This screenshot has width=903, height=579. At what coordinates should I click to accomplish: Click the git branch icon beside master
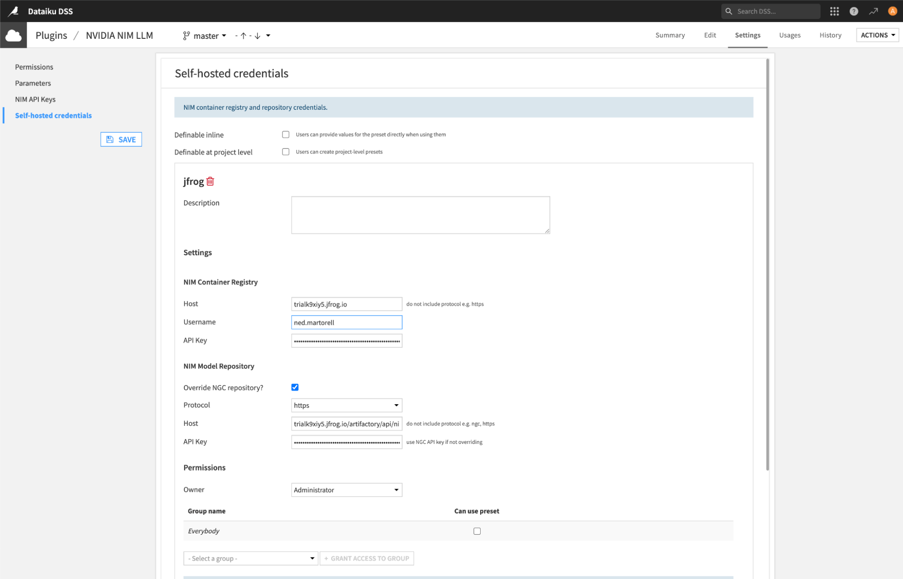186,36
